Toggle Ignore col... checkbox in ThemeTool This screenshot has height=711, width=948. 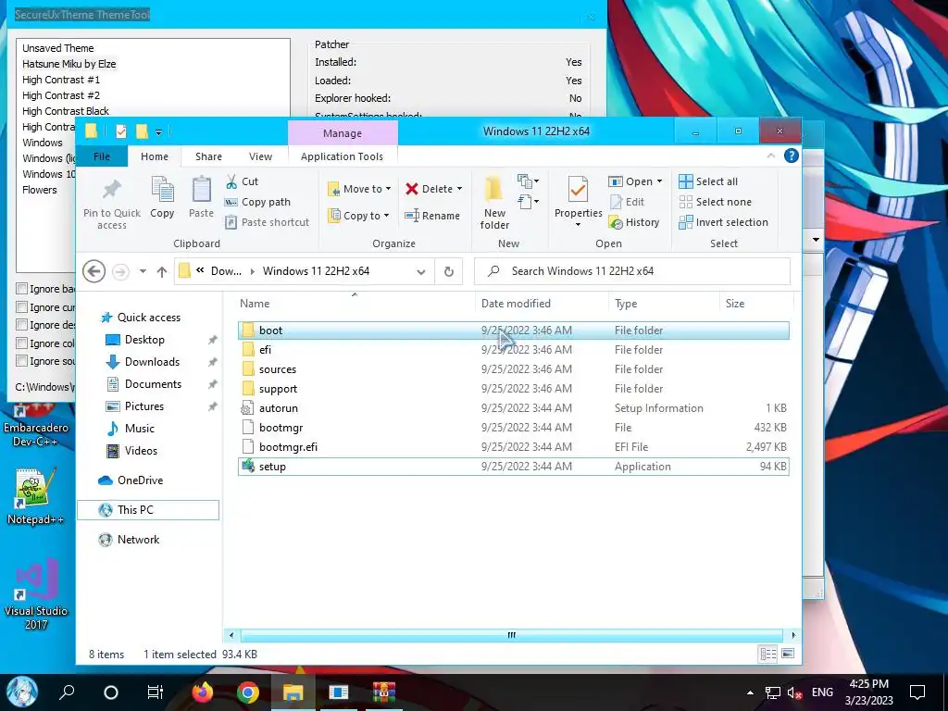22,343
